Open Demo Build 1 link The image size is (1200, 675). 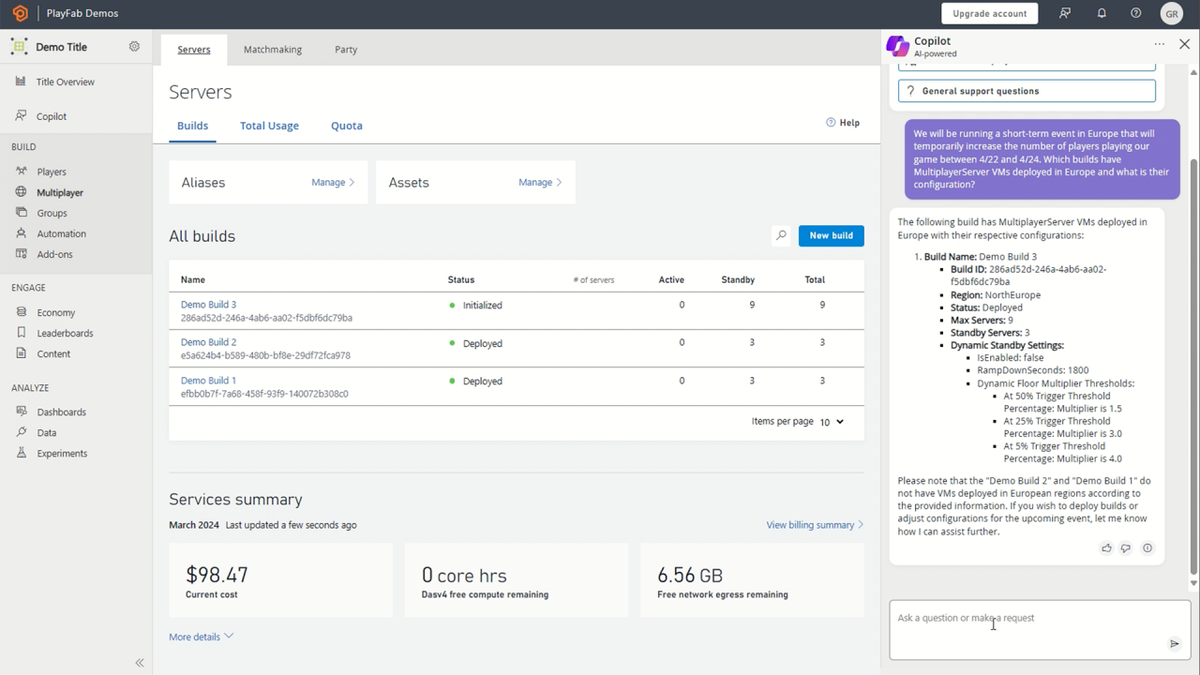tap(208, 381)
